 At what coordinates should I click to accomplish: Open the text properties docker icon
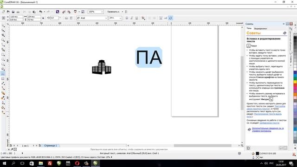click(x=161, y=18)
